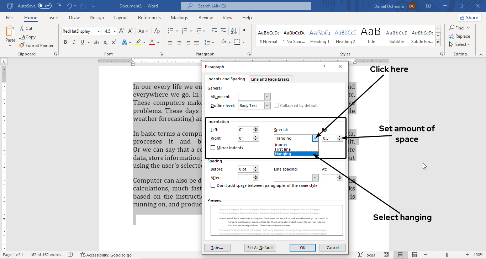
Task: Toggle bold formatting in the ribbon
Action: click(65, 42)
